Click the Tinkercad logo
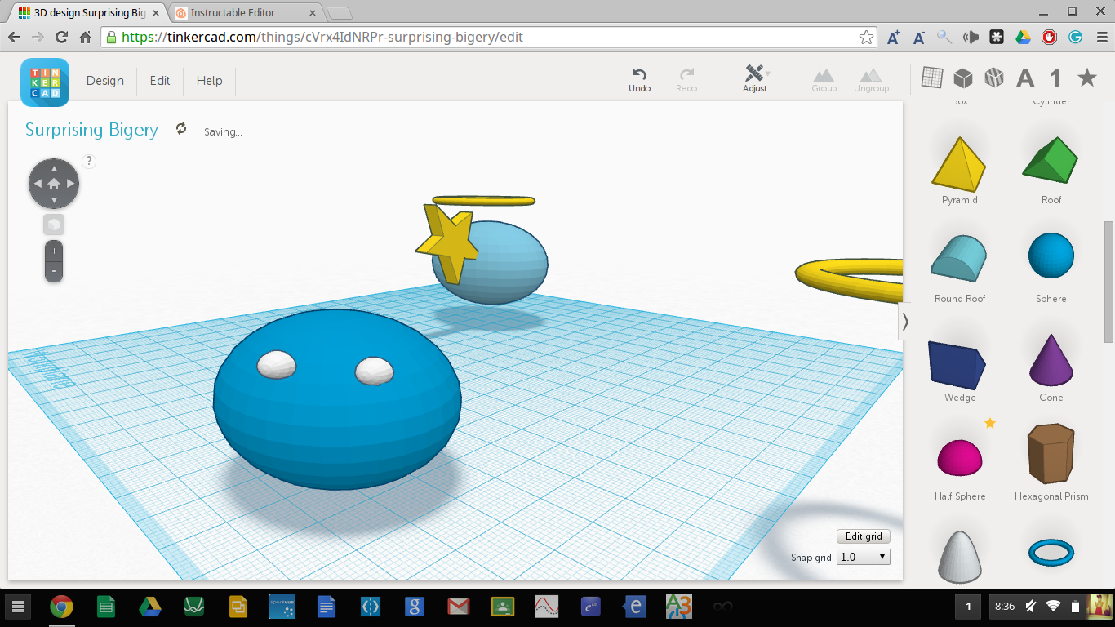Screen dimensions: 1115x627 click(x=45, y=82)
